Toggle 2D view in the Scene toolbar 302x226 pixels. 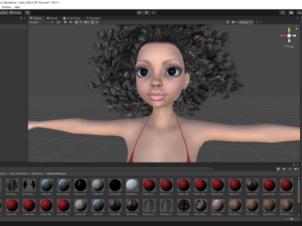(59, 22)
